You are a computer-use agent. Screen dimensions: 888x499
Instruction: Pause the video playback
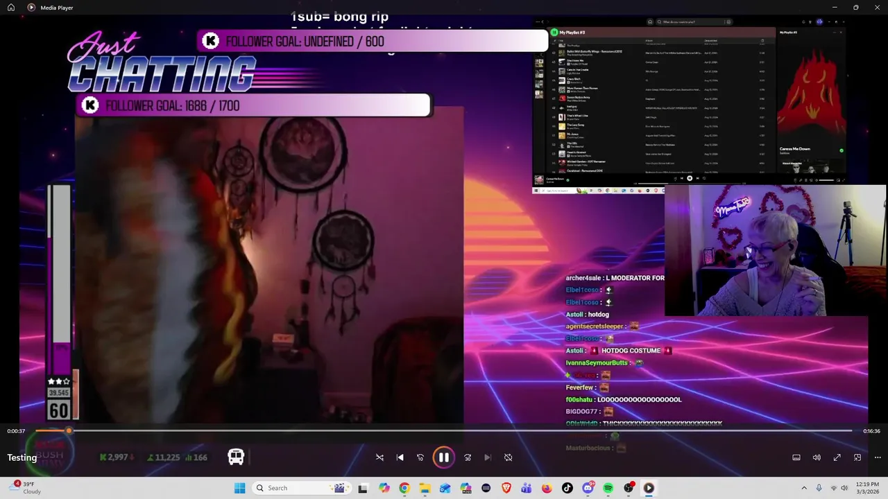pyautogui.click(x=443, y=457)
